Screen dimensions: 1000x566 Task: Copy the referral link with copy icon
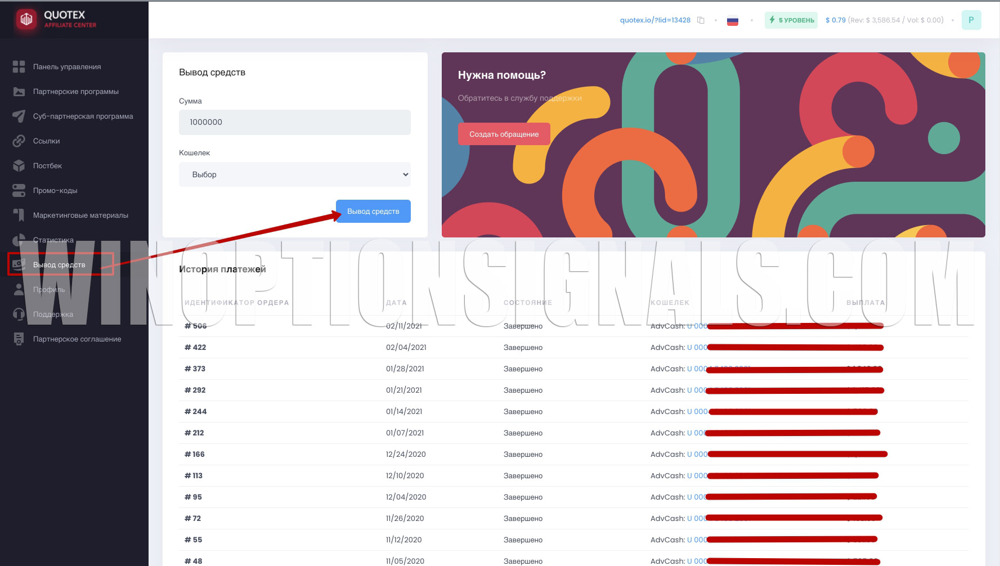click(701, 20)
